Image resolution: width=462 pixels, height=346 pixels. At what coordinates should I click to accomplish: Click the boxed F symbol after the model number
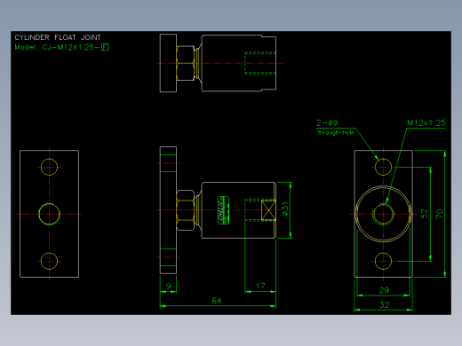[105, 47]
